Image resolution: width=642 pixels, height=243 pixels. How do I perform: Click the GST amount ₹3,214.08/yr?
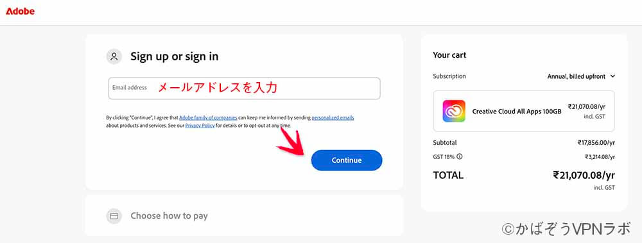600,156
